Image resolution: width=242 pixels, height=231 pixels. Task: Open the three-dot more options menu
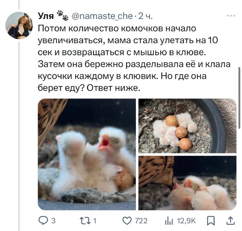point(231,16)
